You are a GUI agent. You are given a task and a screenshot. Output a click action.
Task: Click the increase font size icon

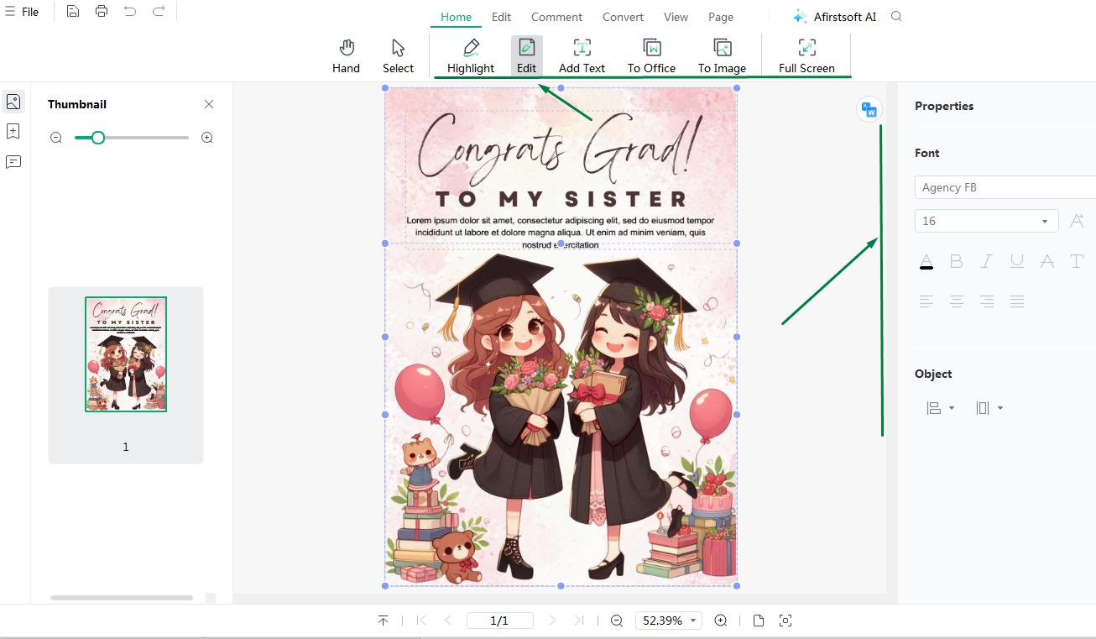[1077, 221]
